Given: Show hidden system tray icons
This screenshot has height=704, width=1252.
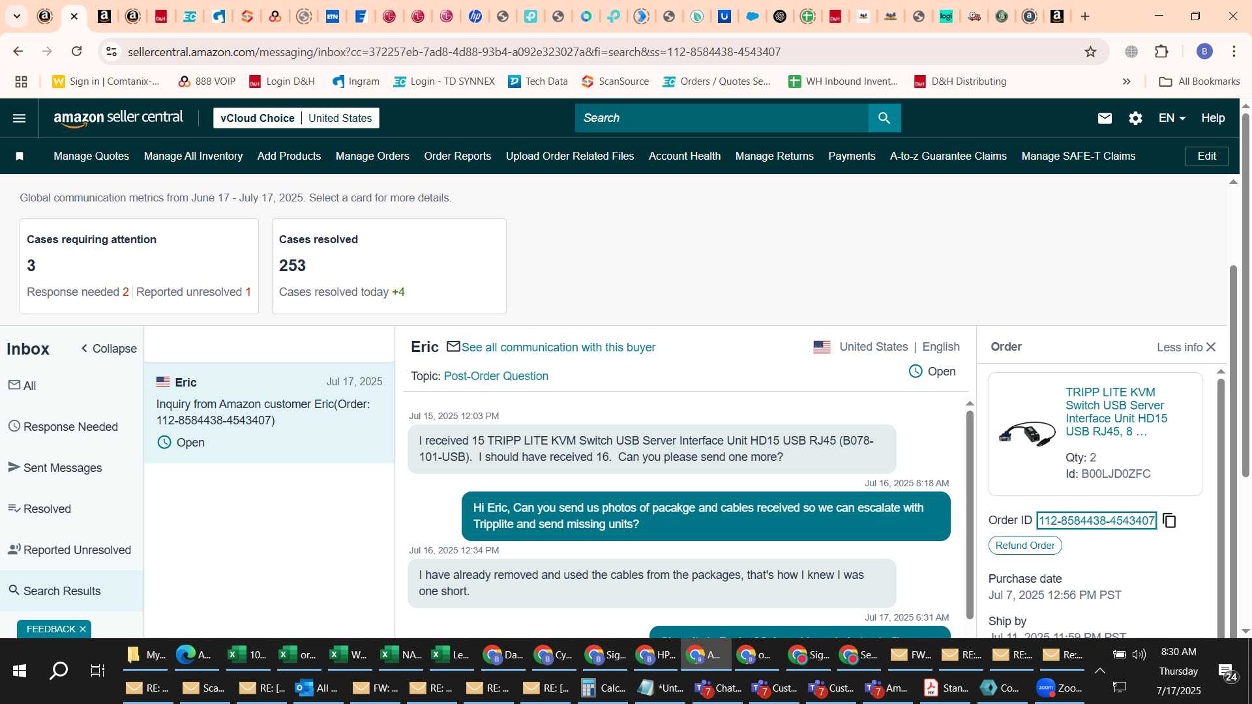Looking at the screenshot, I should tap(1099, 671).
